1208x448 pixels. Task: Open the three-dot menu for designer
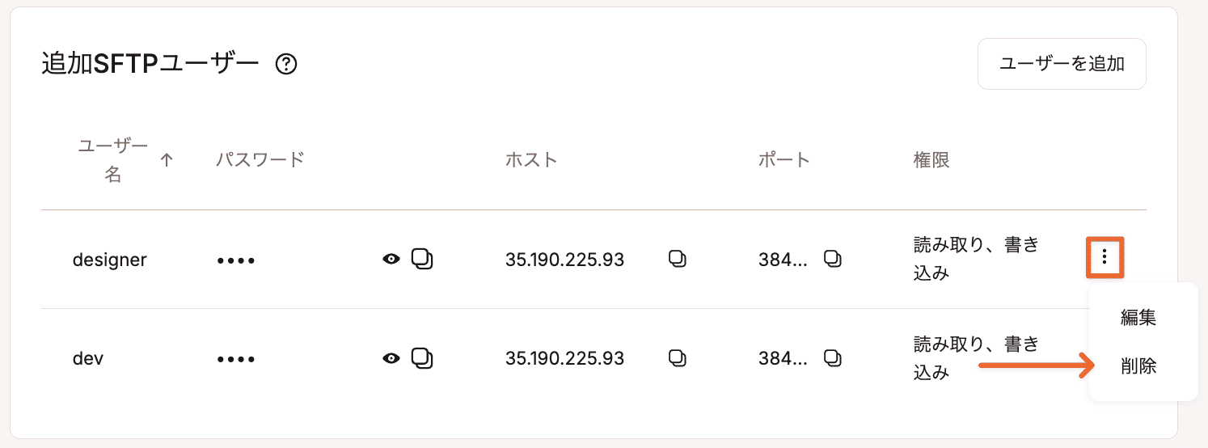click(x=1105, y=258)
